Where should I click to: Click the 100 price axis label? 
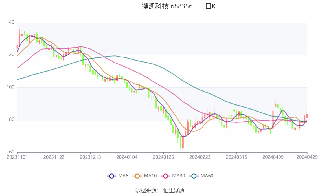(10, 87)
